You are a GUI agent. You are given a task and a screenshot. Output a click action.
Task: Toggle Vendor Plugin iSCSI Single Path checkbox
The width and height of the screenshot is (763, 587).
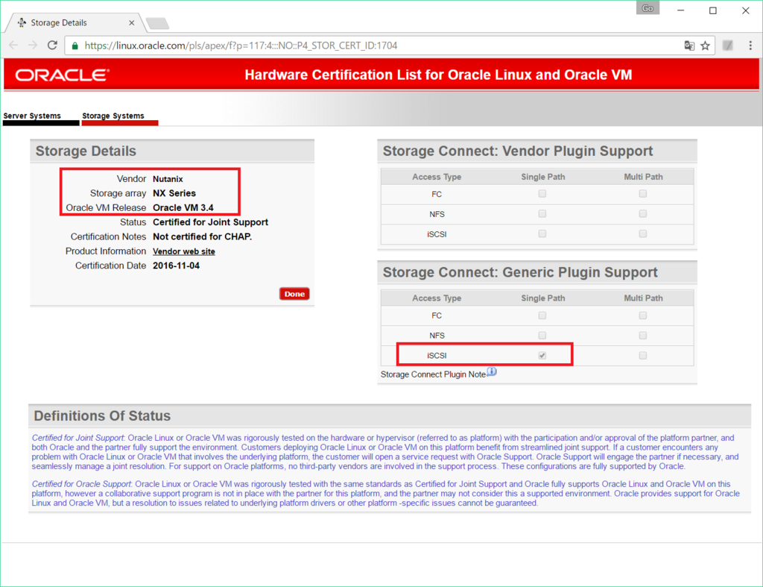(542, 233)
